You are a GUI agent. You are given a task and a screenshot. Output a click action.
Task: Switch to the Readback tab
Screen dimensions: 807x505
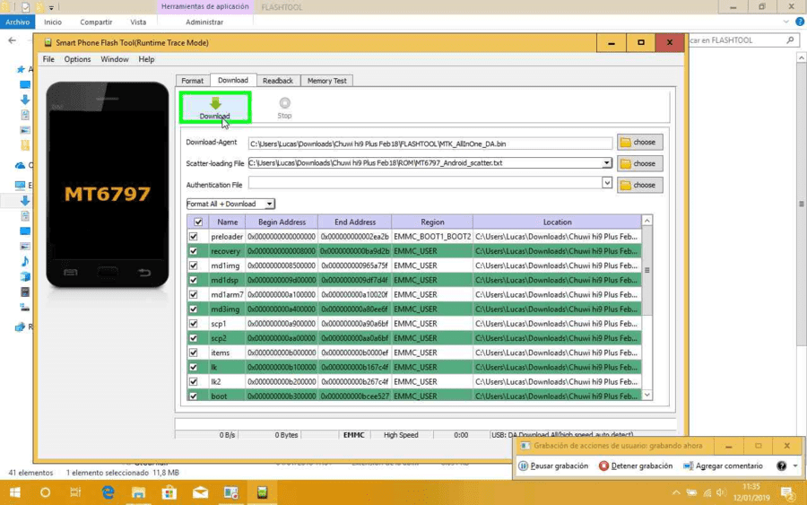point(278,81)
